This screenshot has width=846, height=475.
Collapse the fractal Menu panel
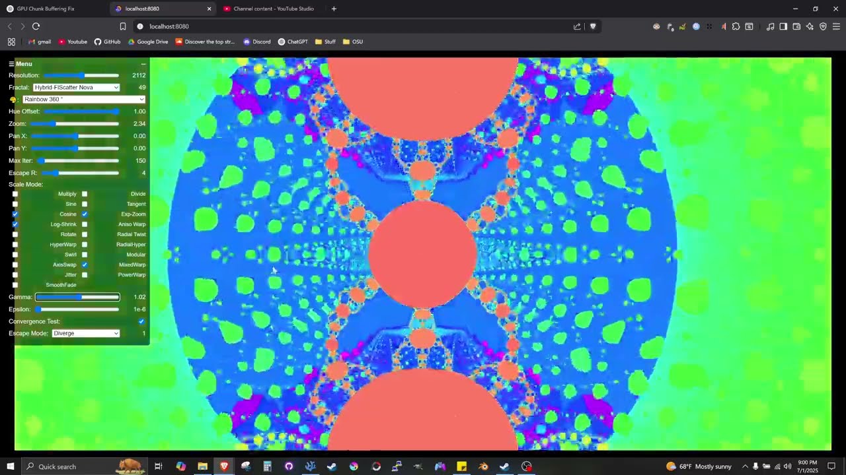[x=144, y=63]
